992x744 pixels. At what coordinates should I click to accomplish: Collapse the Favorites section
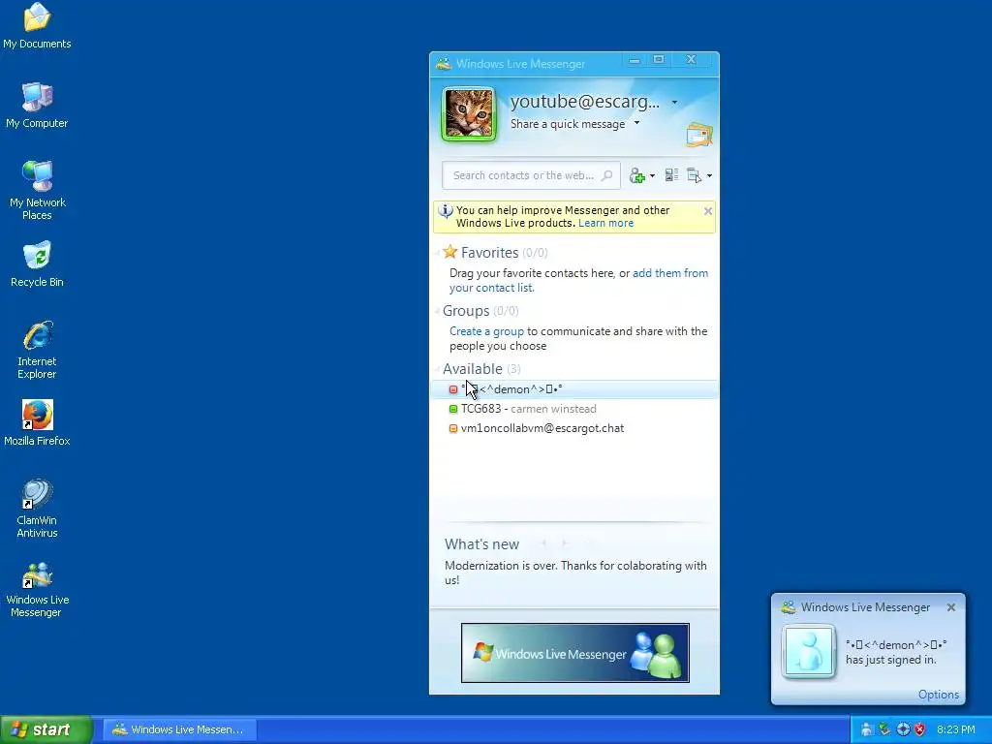coord(437,253)
